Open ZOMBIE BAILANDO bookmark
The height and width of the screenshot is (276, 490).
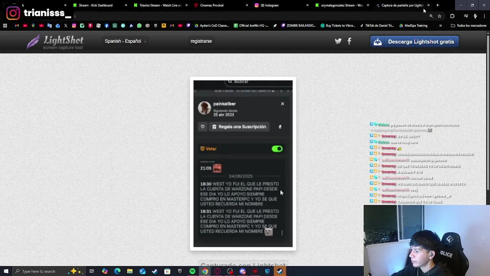pos(298,26)
